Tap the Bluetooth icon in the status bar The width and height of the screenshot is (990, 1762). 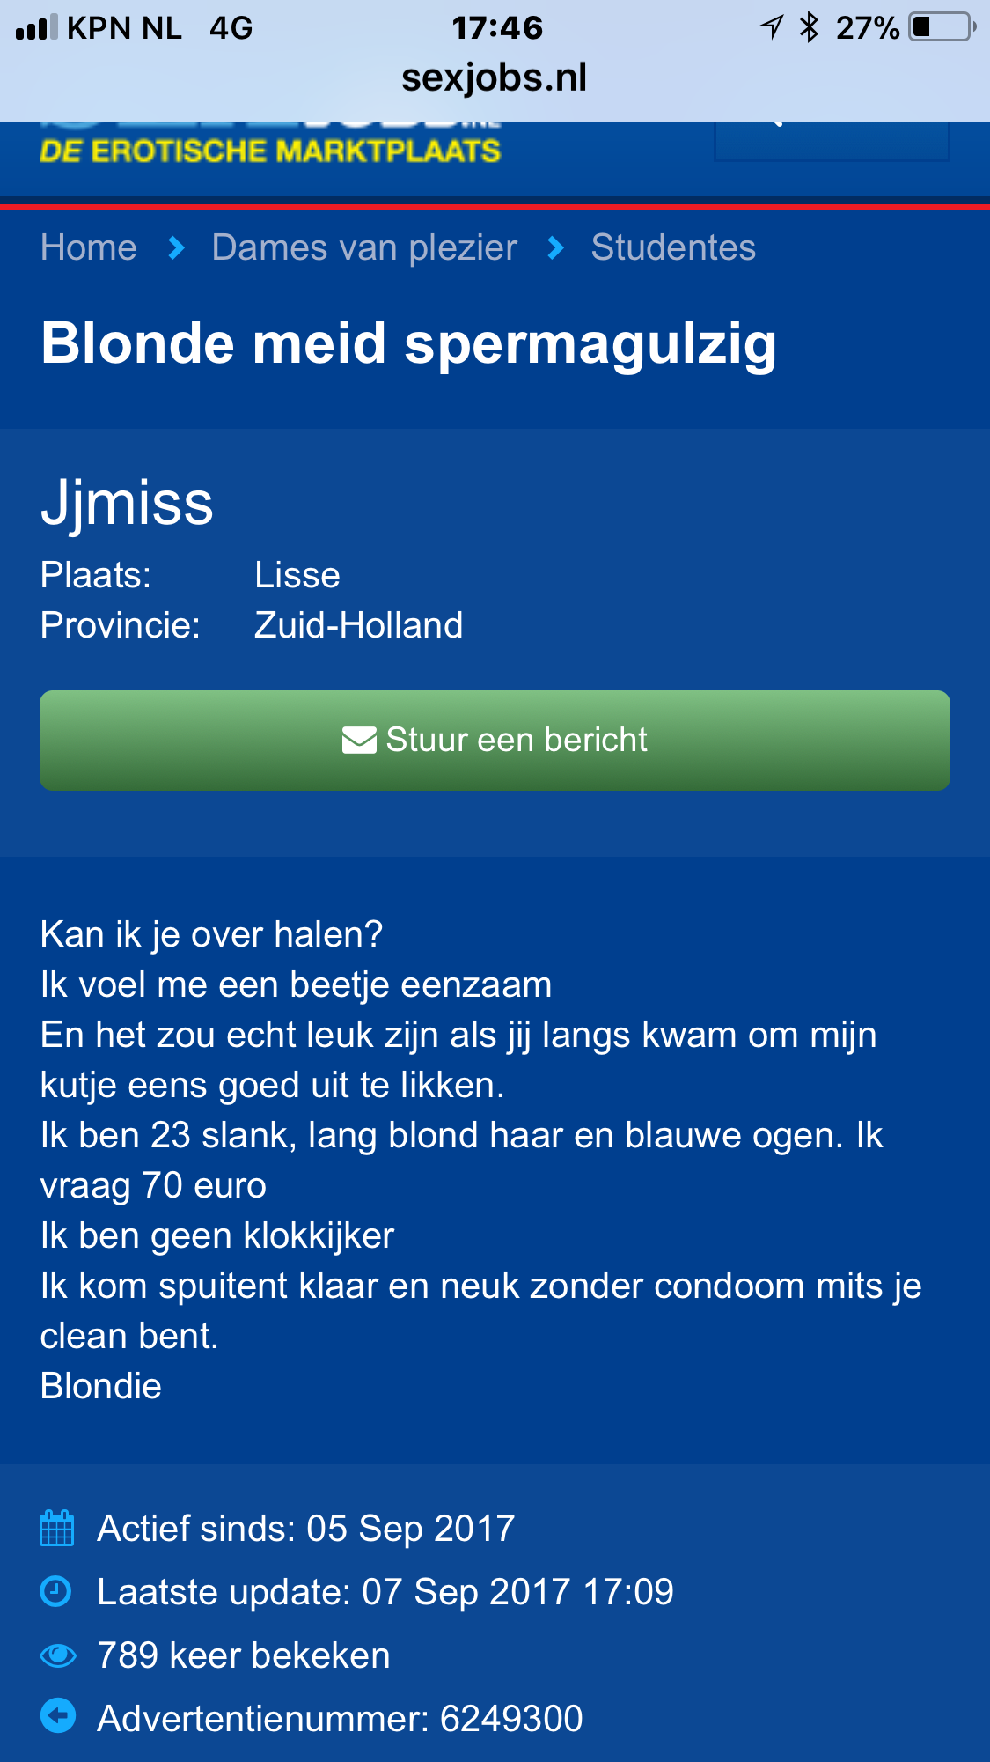coord(809,27)
